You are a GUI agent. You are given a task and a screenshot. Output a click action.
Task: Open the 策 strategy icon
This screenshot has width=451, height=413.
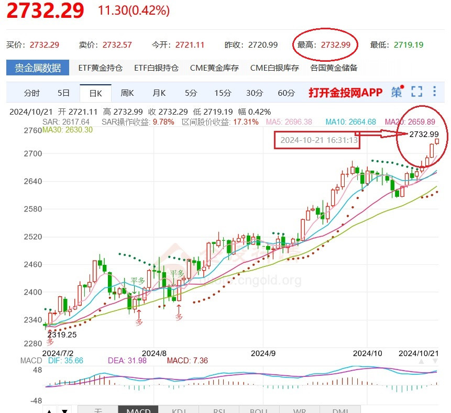[397, 92]
